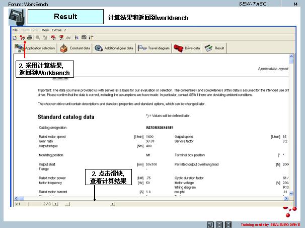This screenshot has height=228, width=305.
Task: Switch to the Additional gear data tab
Action: (114, 48)
